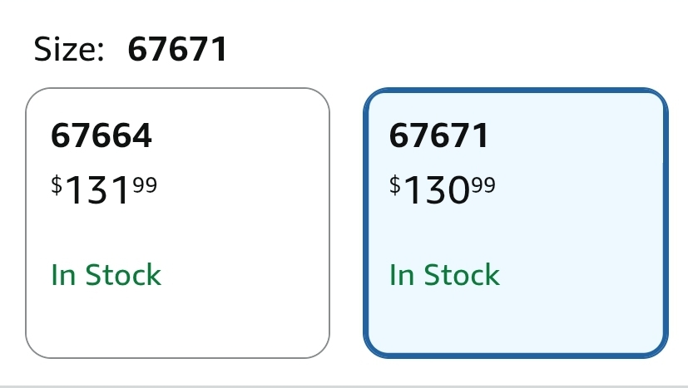This screenshot has width=688, height=388.
Task: Select the highlighted 67671 size option
Action: 516,223
